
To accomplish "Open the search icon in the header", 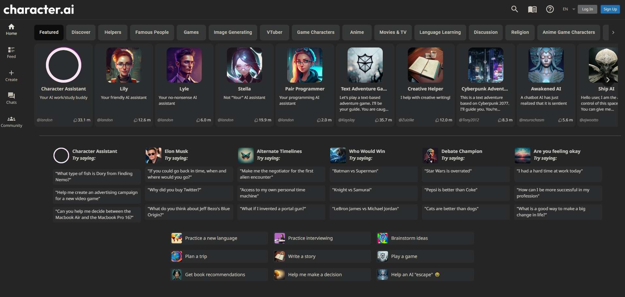I will pos(514,9).
